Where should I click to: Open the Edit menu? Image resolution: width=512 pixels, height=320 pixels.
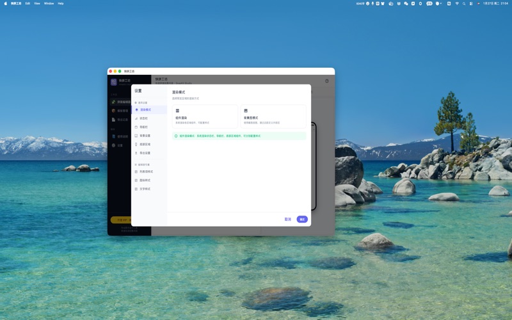pyautogui.click(x=28, y=3)
